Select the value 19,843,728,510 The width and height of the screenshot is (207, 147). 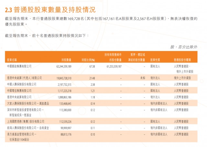coord(64,78)
